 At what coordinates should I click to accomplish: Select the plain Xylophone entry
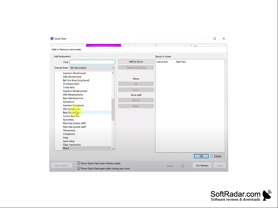(69, 102)
